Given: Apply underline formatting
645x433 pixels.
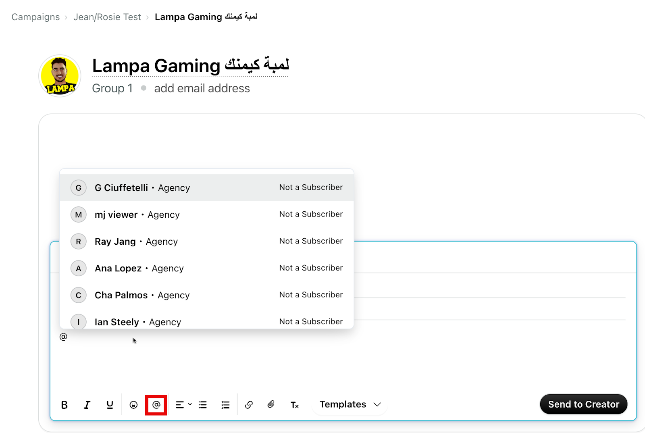Looking at the screenshot, I should click(x=110, y=405).
